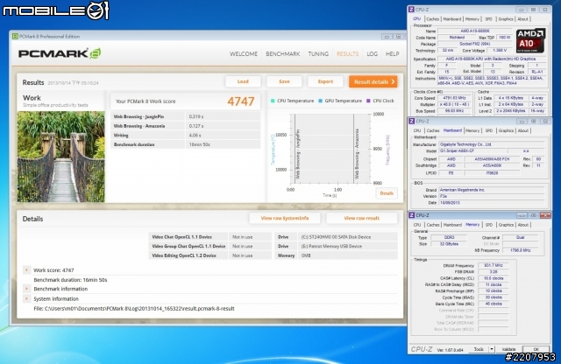Click the CPU-Z icon of the mainboard window

coord(411,122)
